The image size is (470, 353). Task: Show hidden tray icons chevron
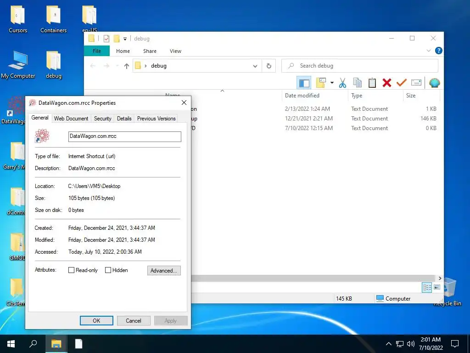click(388, 344)
